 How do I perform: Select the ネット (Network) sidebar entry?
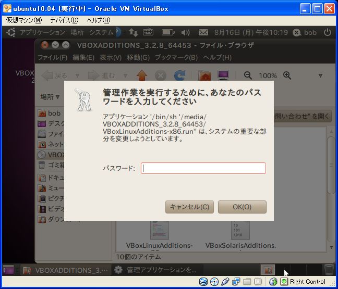(51, 144)
